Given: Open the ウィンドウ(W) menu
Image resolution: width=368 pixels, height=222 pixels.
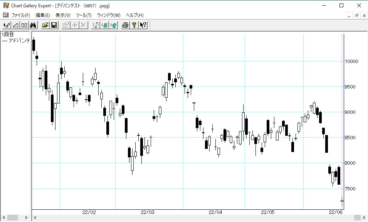Looking at the screenshot, I should 109,15.
